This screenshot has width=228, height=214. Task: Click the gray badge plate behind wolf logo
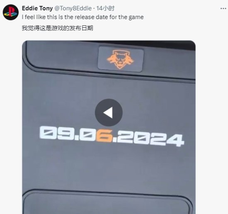click(121, 59)
